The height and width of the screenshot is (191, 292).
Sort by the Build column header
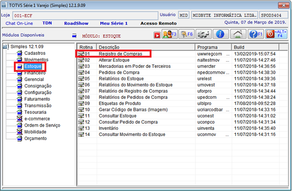255,47
